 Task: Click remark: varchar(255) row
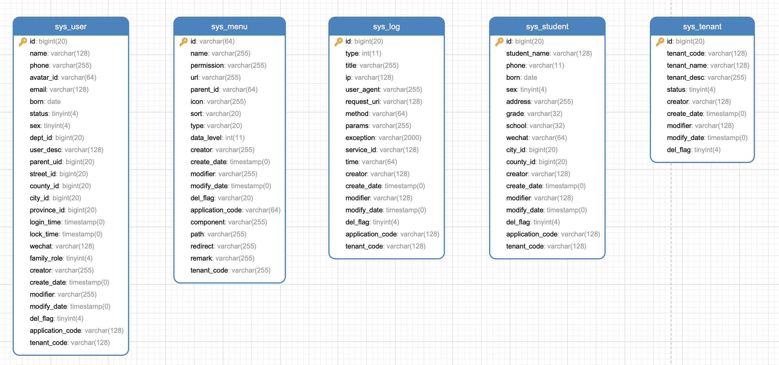coord(222,258)
